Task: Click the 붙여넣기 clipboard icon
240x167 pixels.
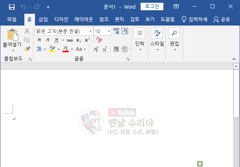Action: click(13, 35)
